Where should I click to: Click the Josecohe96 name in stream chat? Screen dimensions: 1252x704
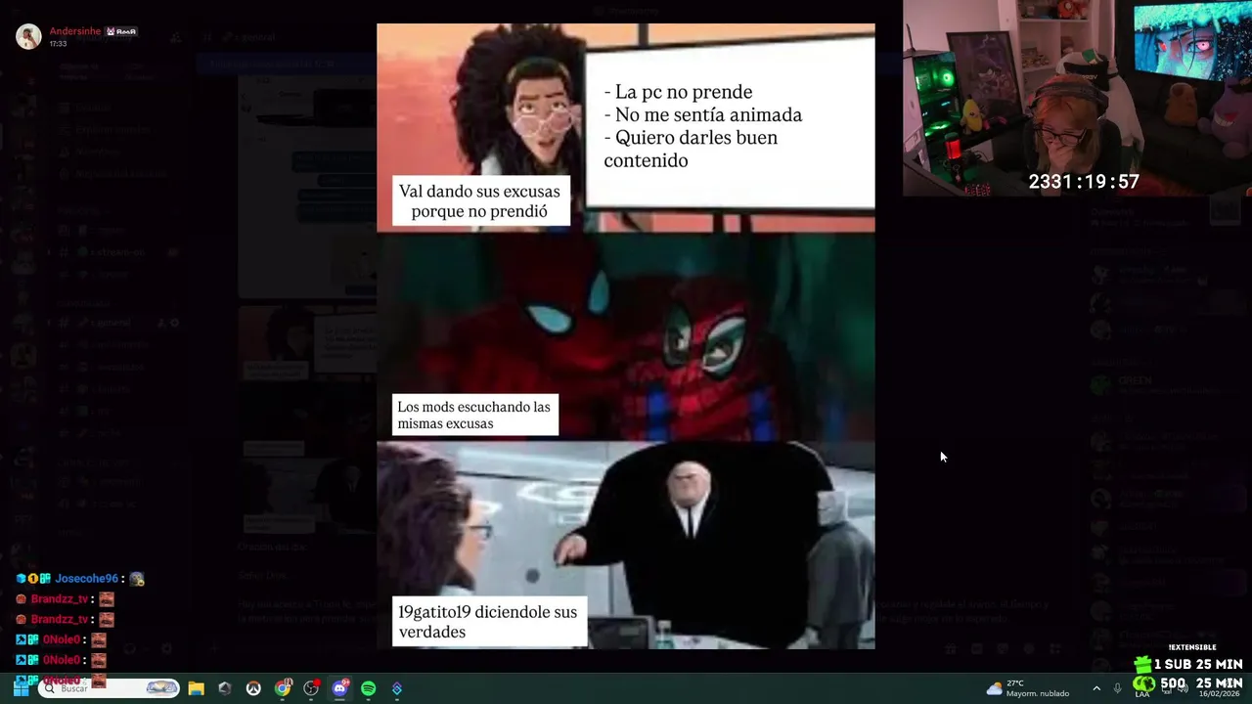tap(86, 579)
